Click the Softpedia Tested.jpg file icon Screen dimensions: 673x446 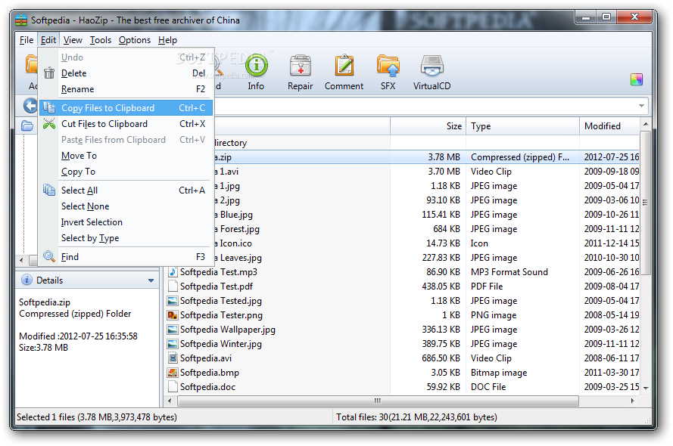[173, 301]
